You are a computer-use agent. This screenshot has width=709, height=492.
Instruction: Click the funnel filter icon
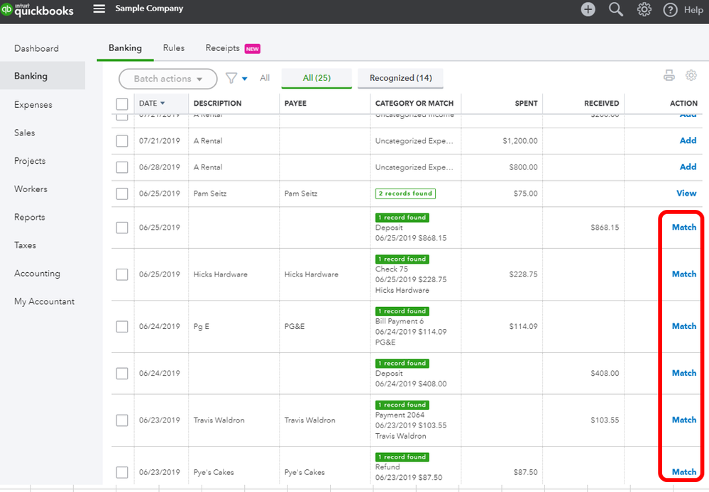click(231, 78)
